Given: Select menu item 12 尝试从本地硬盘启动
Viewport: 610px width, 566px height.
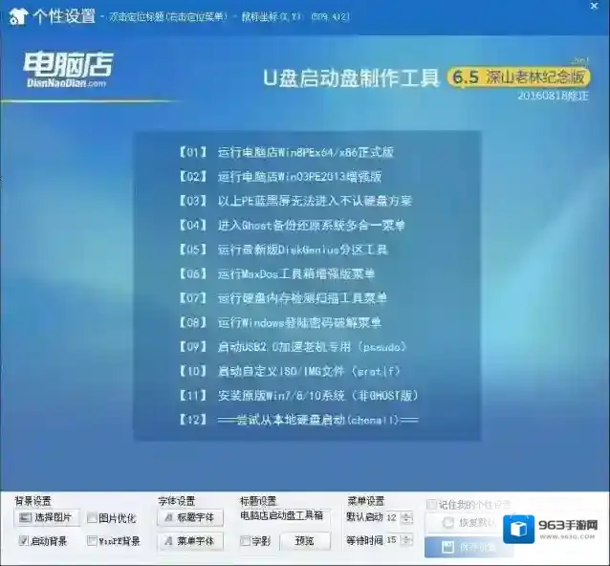Looking at the screenshot, I should point(298,420).
